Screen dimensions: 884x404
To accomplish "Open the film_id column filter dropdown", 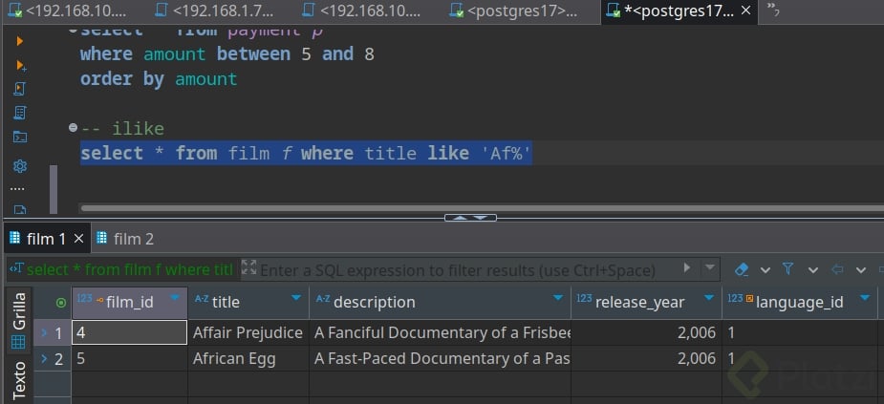I will 174,299.
